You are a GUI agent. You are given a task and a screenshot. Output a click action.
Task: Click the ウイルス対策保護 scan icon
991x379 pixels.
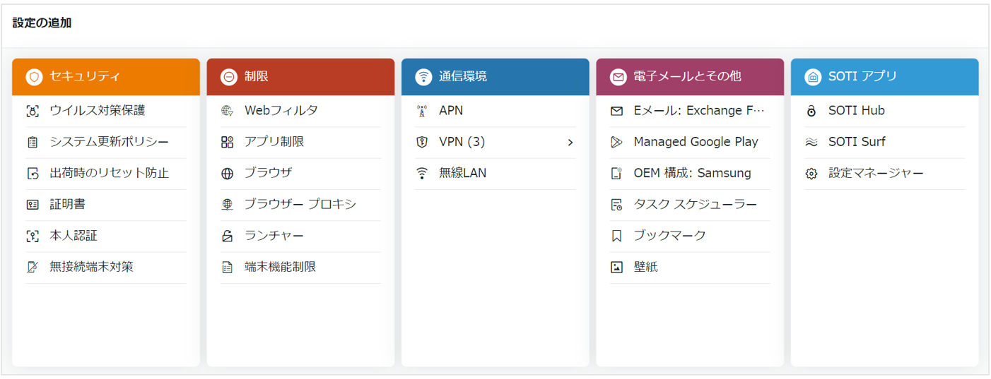(x=33, y=111)
